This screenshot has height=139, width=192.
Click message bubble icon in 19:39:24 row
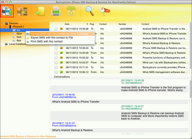click(61, 48)
